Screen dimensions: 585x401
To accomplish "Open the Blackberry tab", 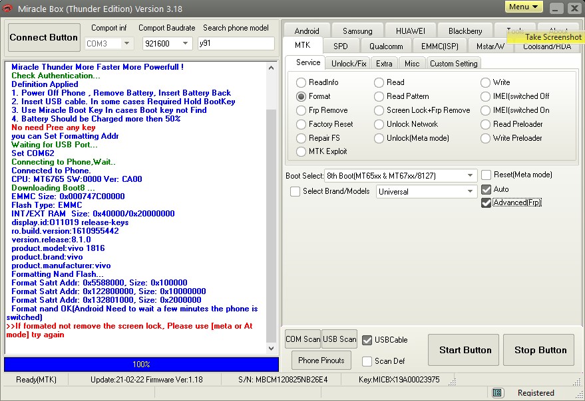I will click(465, 31).
